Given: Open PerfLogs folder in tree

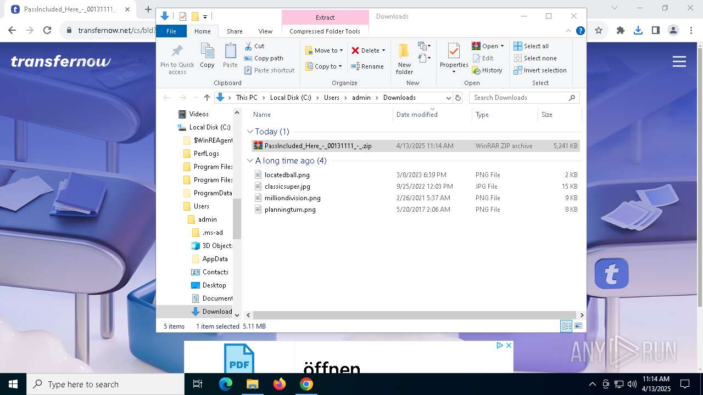Looking at the screenshot, I should [207, 154].
